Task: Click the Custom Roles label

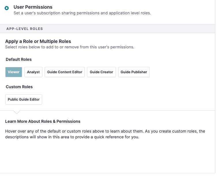Action: [19, 87]
